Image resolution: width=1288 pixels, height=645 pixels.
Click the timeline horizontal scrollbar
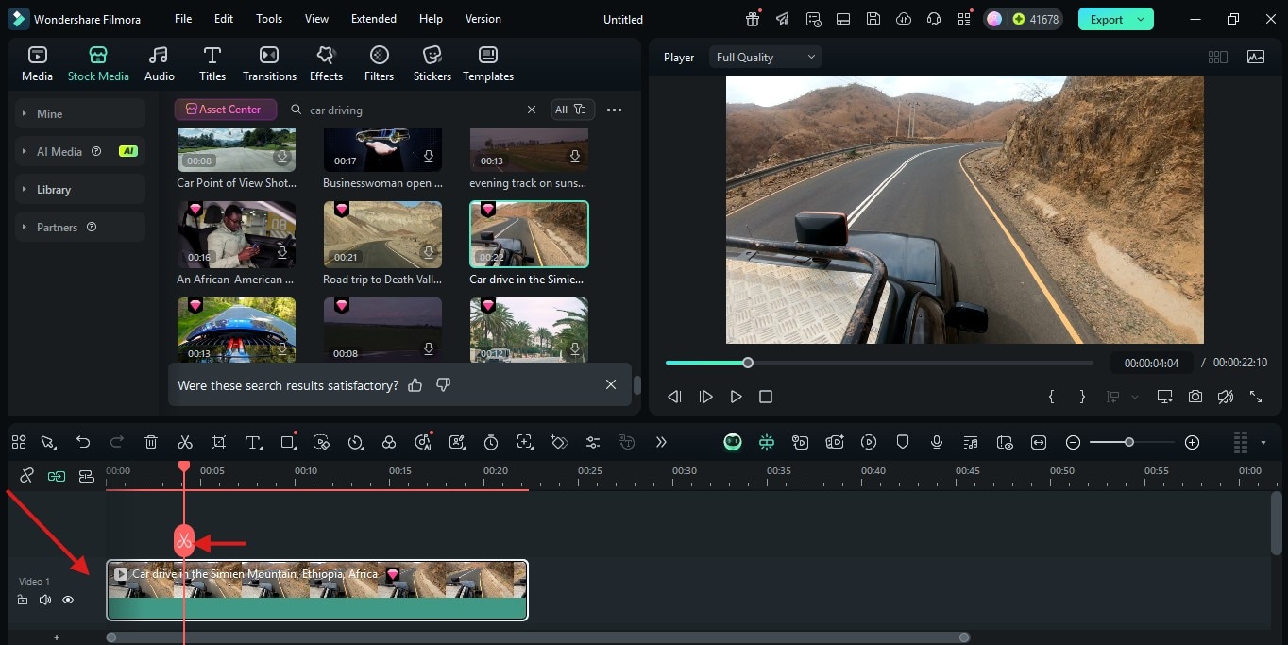[537, 637]
